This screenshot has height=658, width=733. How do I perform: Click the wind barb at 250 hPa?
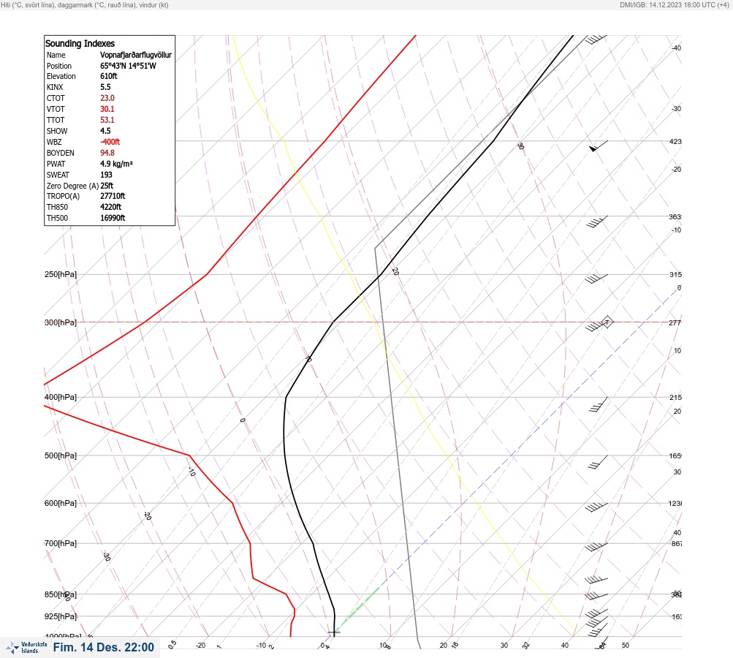pyautogui.click(x=596, y=279)
